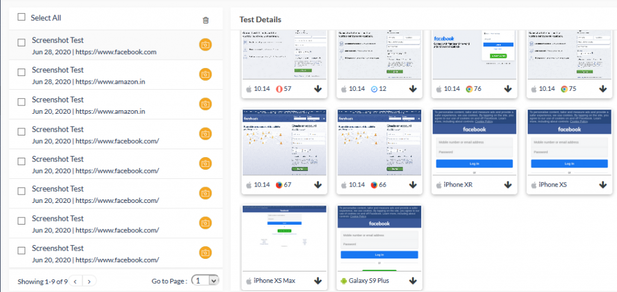Open the Chrome 75 screenshot thumbnail
The image size is (617, 292).
pos(569,55)
